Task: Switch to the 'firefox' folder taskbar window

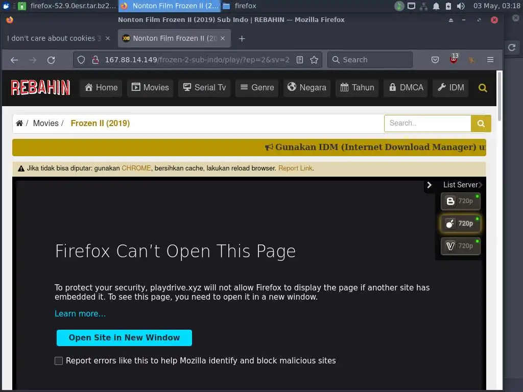Action: tap(240, 6)
